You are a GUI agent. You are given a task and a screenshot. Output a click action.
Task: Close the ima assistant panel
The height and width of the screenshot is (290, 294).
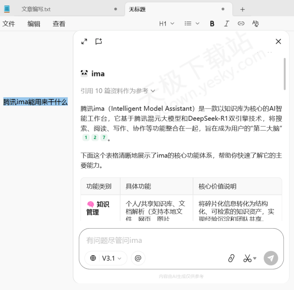coord(278,42)
